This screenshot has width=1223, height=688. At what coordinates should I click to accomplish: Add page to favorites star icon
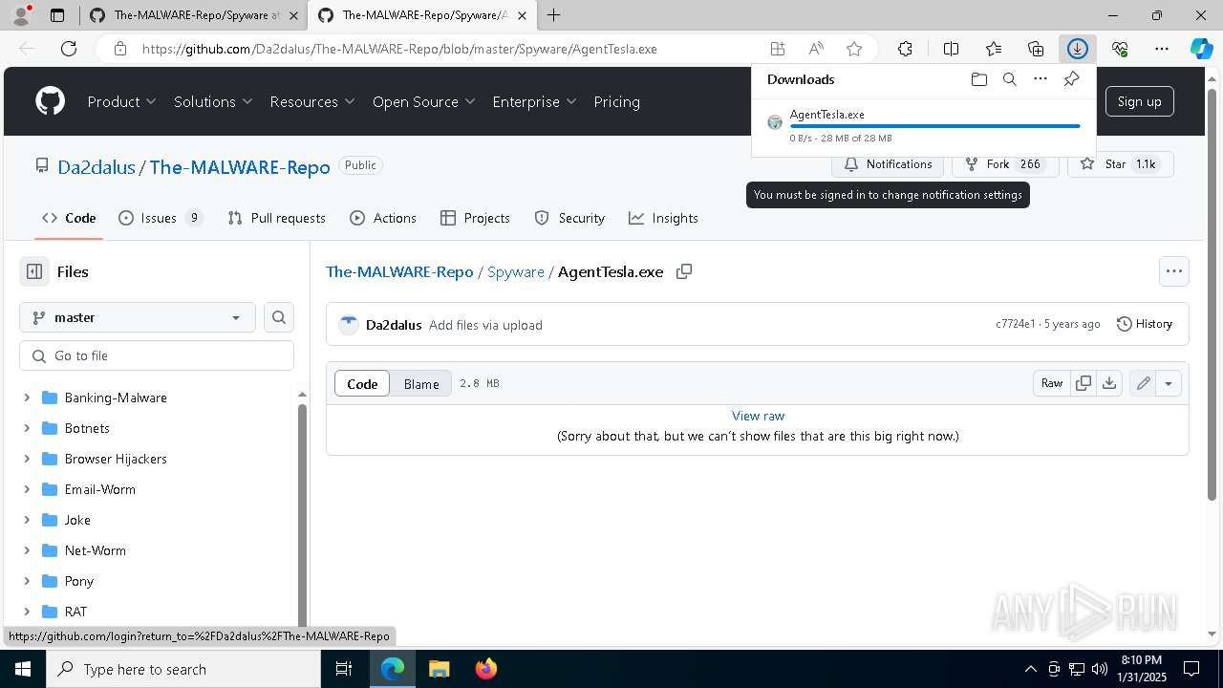(x=854, y=49)
